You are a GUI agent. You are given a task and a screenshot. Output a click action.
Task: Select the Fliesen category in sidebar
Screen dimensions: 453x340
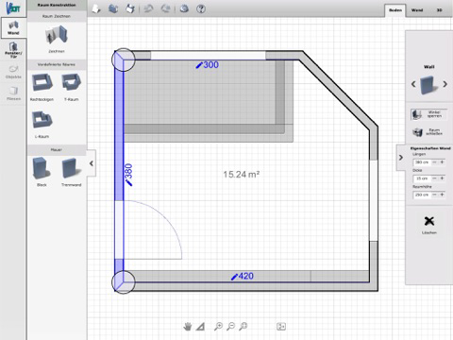(x=13, y=93)
